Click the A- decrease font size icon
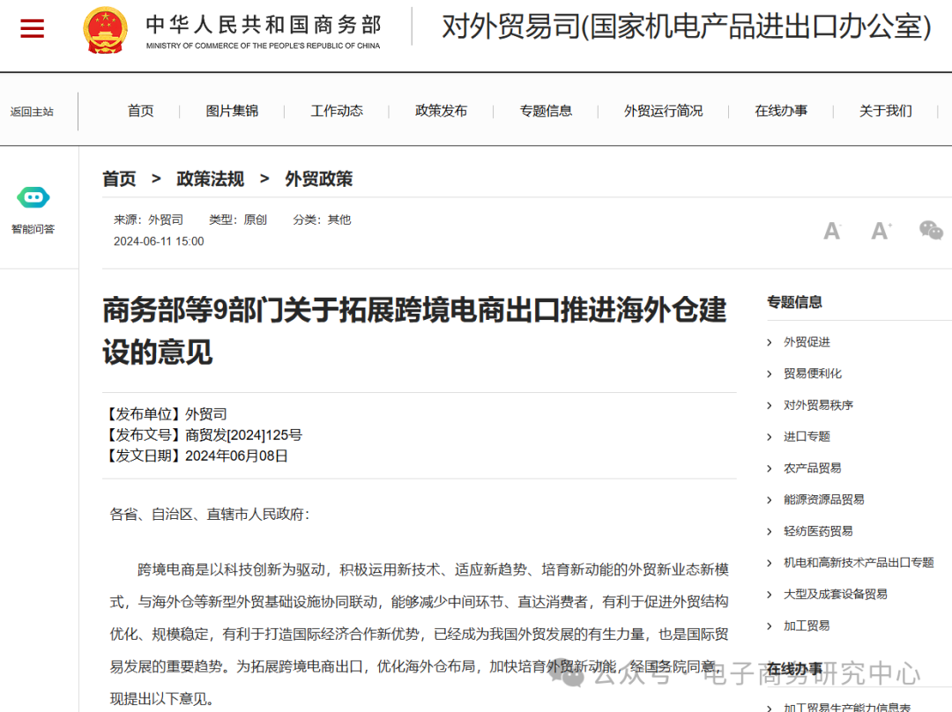Image resolution: width=952 pixels, height=712 pixels. [831, 230]
